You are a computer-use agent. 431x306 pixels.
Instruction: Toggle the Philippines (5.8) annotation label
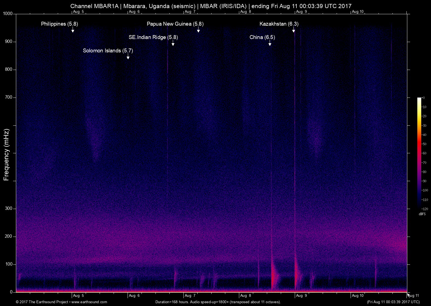click(59, 24)
